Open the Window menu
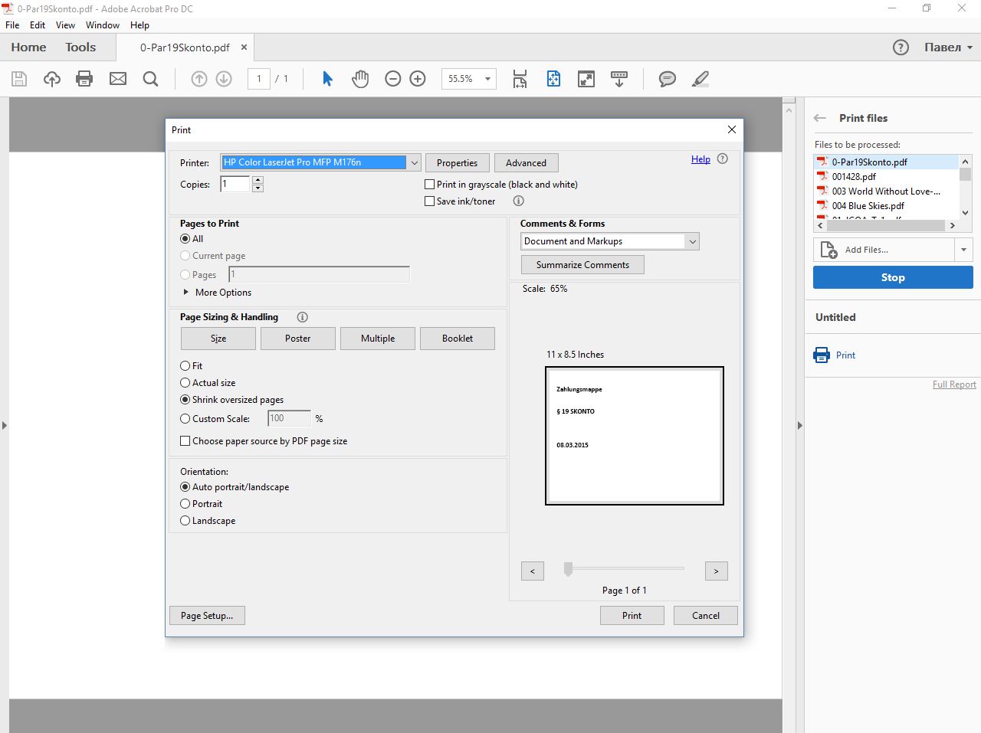This screenshot has width=981, height=733. coord(103,25)
